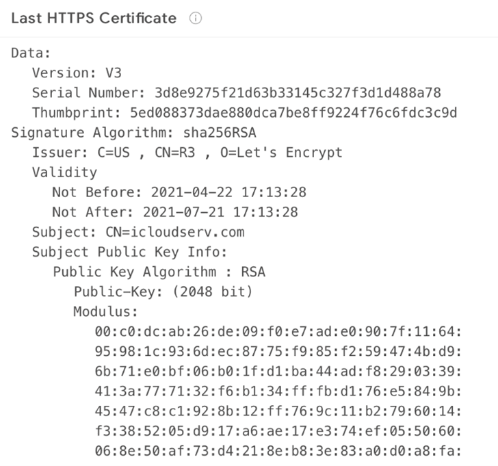Viewport: 498px width, 466px height.
Task: Select the Signature Algorithm sha256RSA line
Action: click(x=124, y=132)
